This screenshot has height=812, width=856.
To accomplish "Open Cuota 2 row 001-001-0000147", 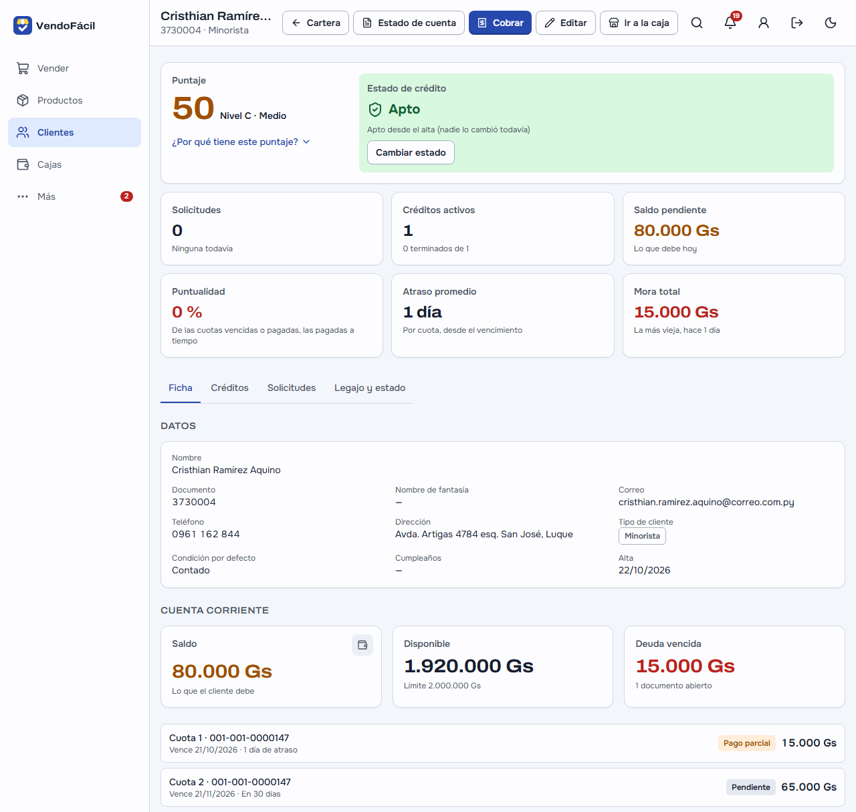I will click(503, 787).
